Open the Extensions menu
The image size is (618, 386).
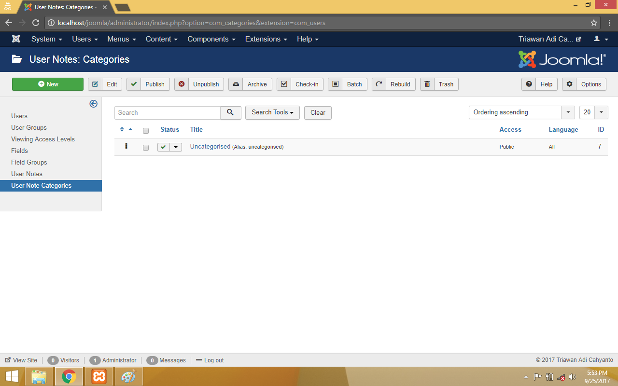(x=266, y=39)
